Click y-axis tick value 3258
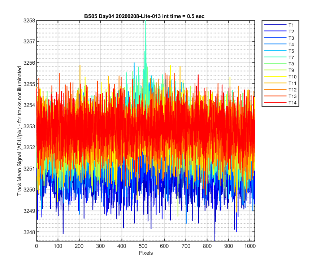This screenshot has width=325, height=271. [29, 20]
